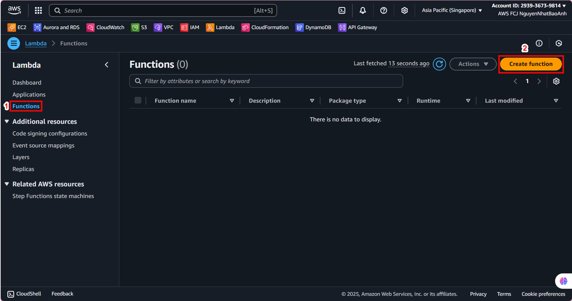The width and height of the screenshot is (572, 301).
Task: Open the Asia Pacific (Singapore) region selector
Action: [452, 10]
